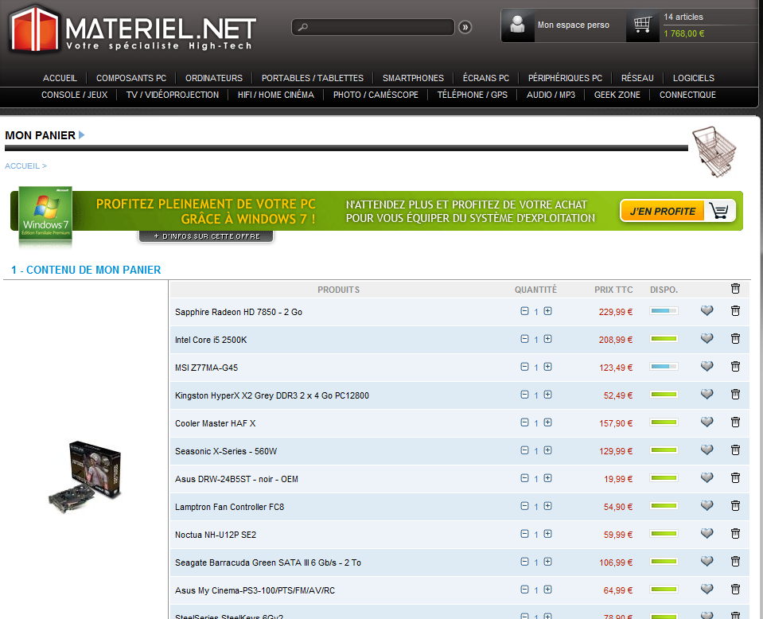The height and width of the screenshot is (619, 763).
Task: Decrease quantity of Seasonic X-Series 560W
Action: coord(524,450)
